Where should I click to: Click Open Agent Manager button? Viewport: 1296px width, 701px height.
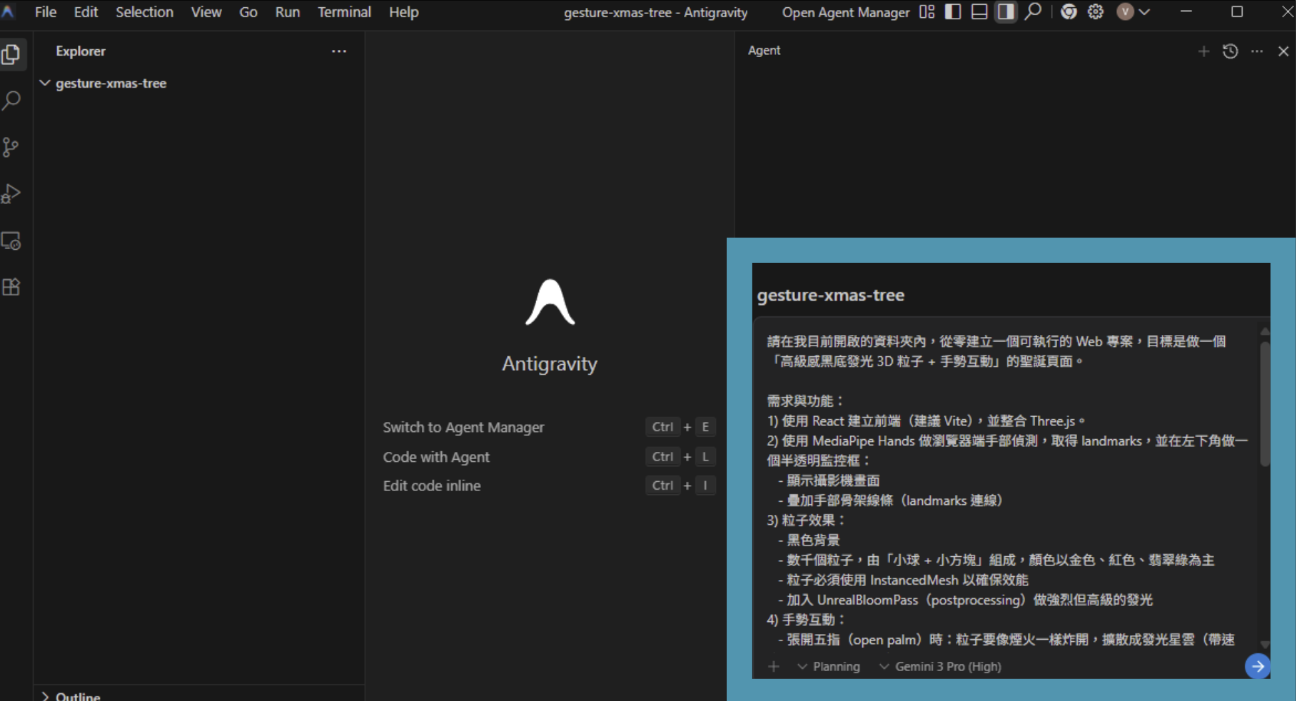click(846, 12)
